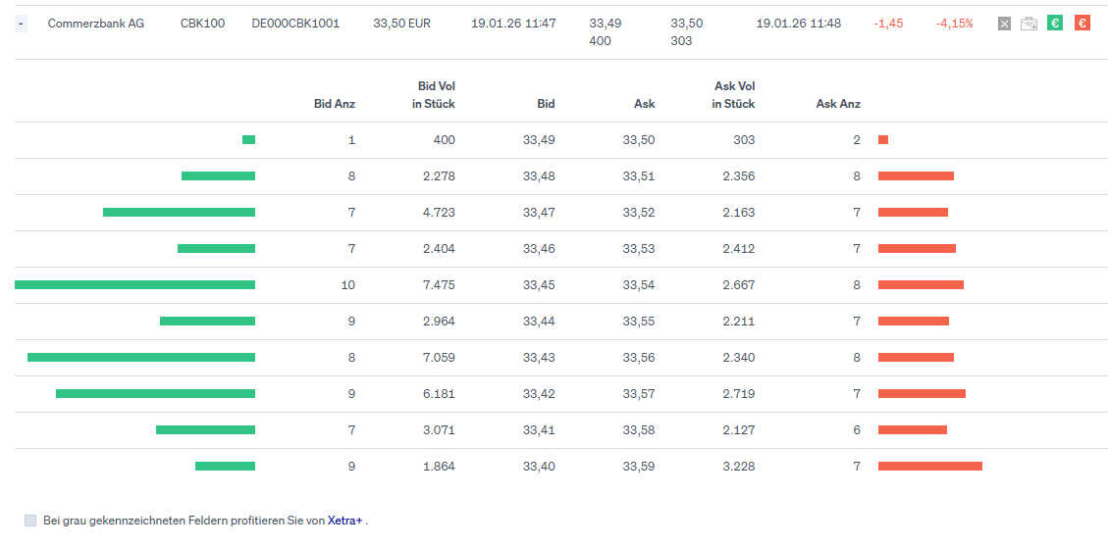Collapse the Commerzbank AG order book
This screenshot has width=1108, height=547.
pos(21,24)
